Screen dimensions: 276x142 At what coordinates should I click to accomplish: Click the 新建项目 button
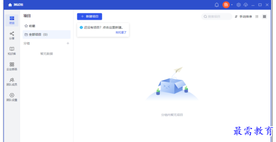coord(89,16)
